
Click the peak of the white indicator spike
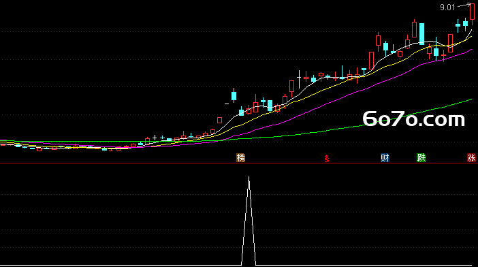[x=249, y=177]
